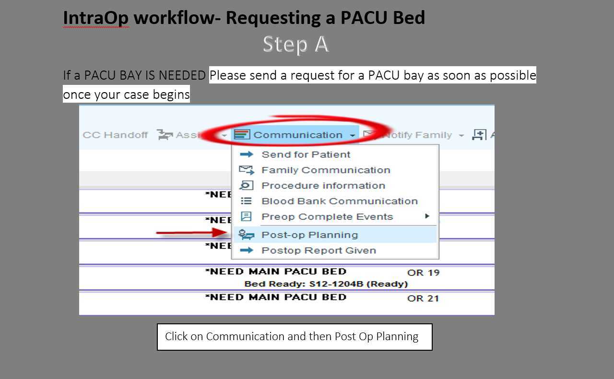Image resolution: width=614 pixels, height=379 pixels.
Task: Click the list icon for Blood Bank Communication
Action: click(247, 201)
